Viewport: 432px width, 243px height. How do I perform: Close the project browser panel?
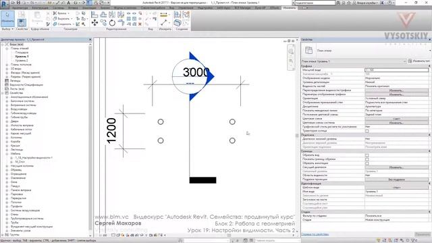(90, 40)
